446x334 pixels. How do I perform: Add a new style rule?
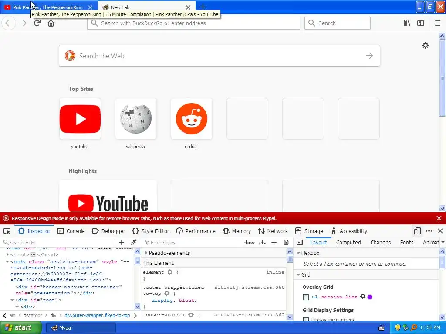point(274,242)
